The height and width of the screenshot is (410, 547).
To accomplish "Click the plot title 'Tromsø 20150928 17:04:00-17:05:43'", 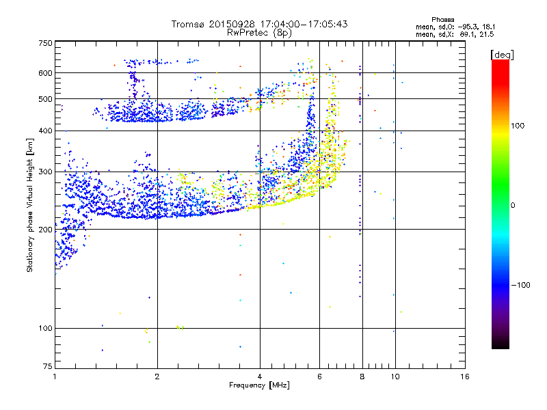I will point(259,24).
